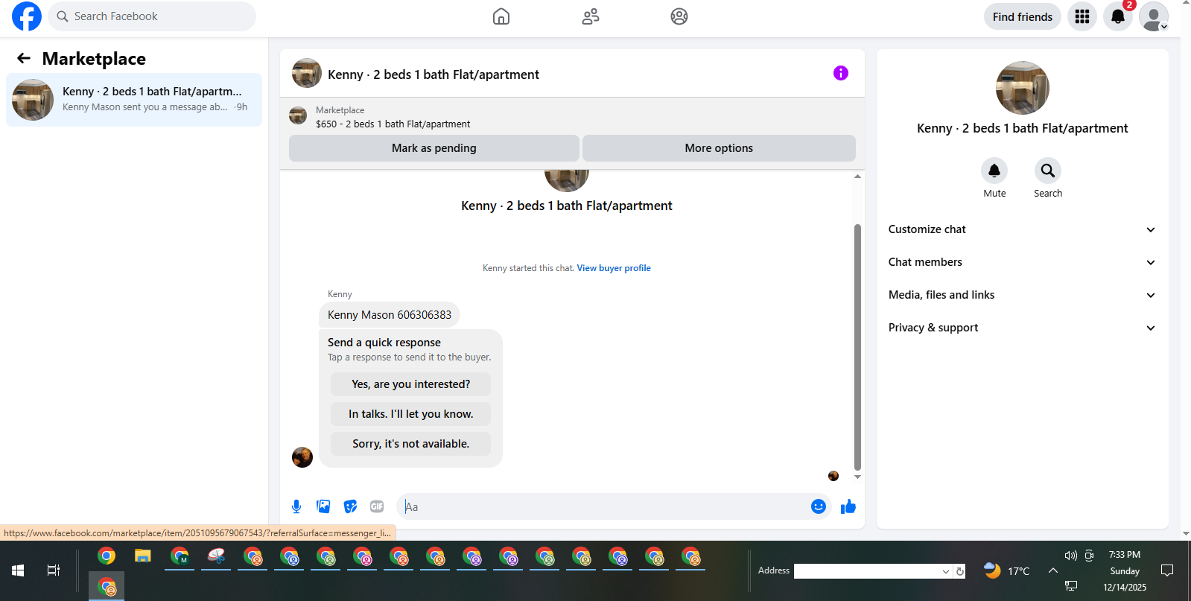Open the purple conversation information icon
This screenshot has height=601, width=1191.
(841, 73)
